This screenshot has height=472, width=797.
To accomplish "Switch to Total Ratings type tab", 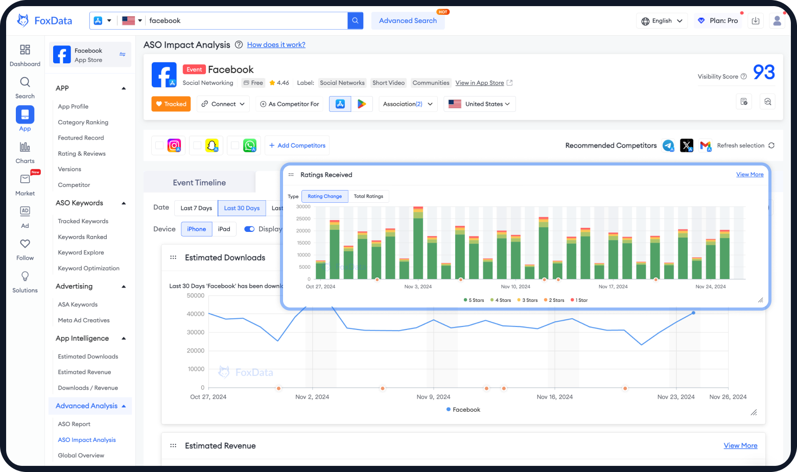I will 368,197.
